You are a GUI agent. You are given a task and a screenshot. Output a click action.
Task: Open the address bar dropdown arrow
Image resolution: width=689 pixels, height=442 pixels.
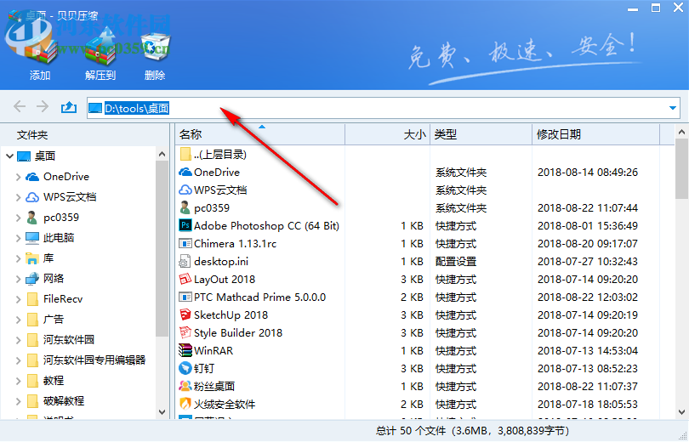(672, 108)
